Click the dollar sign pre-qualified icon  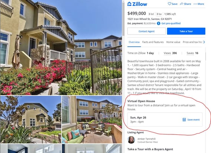click(x=159, y=23)
